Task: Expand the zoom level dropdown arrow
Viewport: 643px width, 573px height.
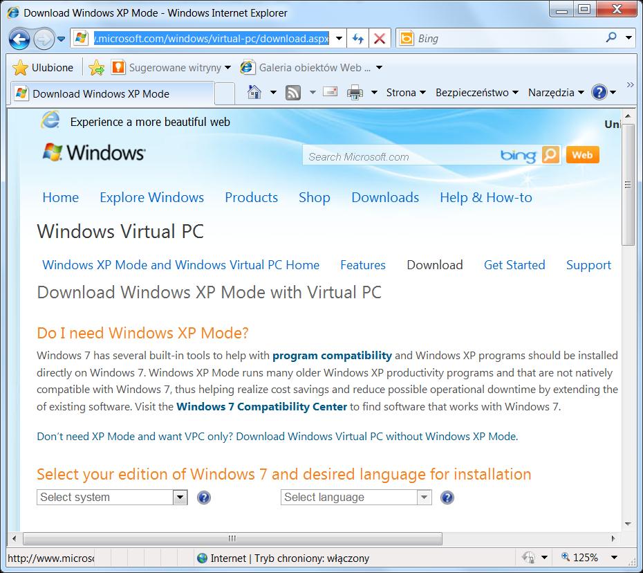Action: [614, 557]
